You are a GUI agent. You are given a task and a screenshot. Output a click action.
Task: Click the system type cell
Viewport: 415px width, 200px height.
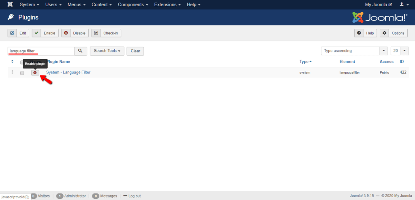click(x=305, y=72)
